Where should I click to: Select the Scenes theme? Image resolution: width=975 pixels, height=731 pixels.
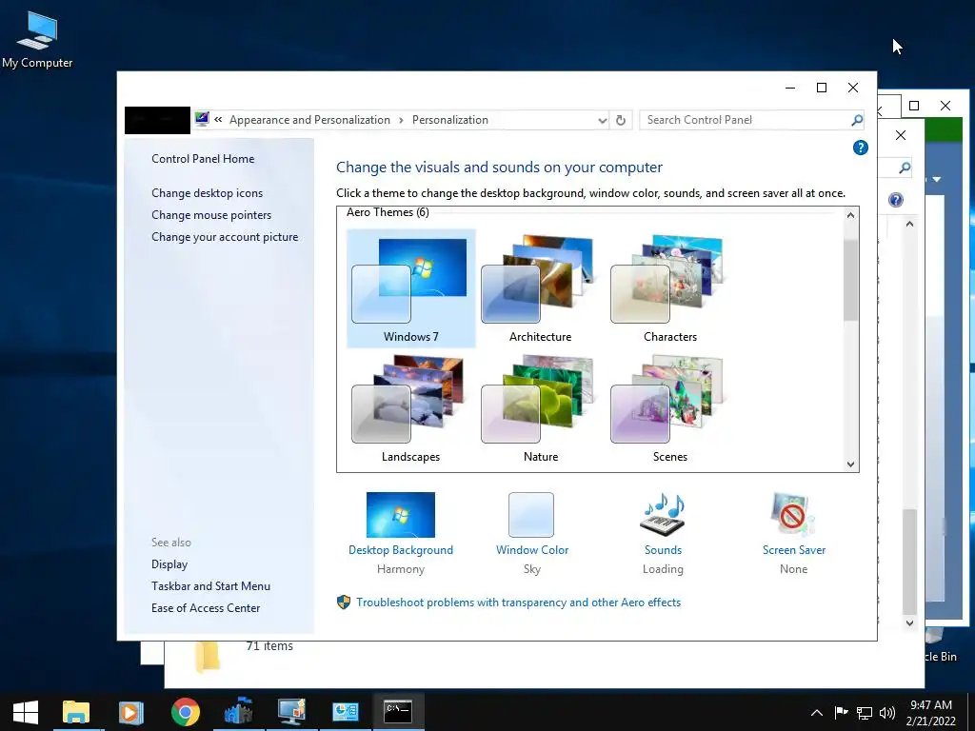[669, 409]
